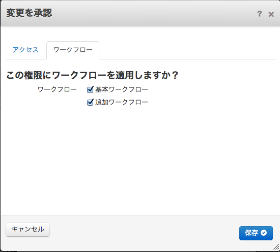Click the gray footer bar between buttons
Screen dimensions: 280x252
[x=144, y=232]
